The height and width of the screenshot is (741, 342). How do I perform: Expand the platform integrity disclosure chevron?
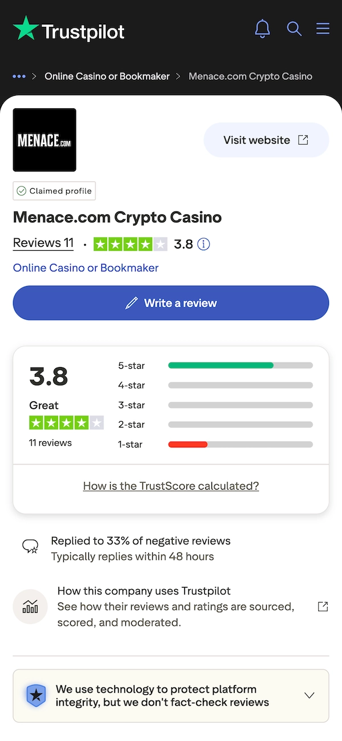tap(309, 695)
